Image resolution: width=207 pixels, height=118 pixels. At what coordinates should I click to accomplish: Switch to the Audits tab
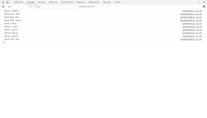[x=117, y=2]
